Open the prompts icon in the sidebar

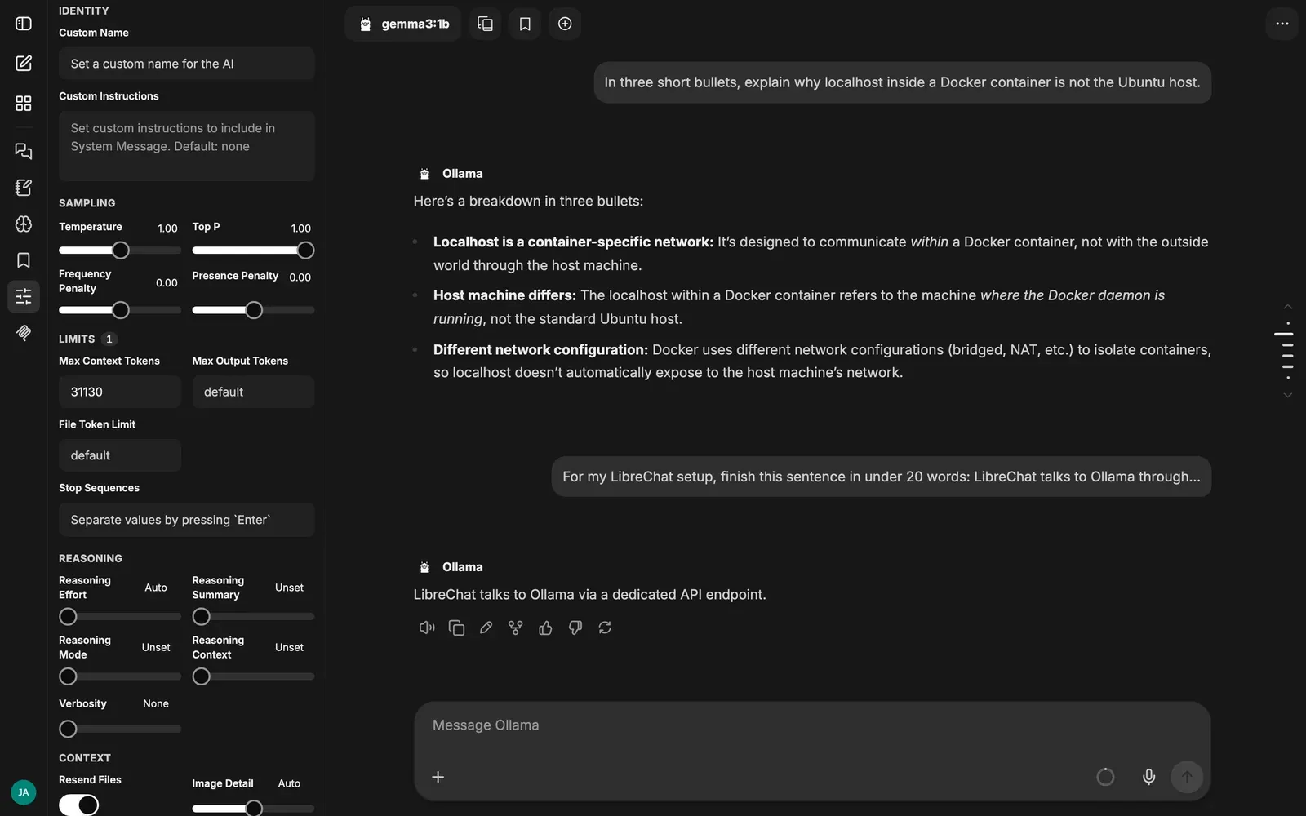(24, 188)
